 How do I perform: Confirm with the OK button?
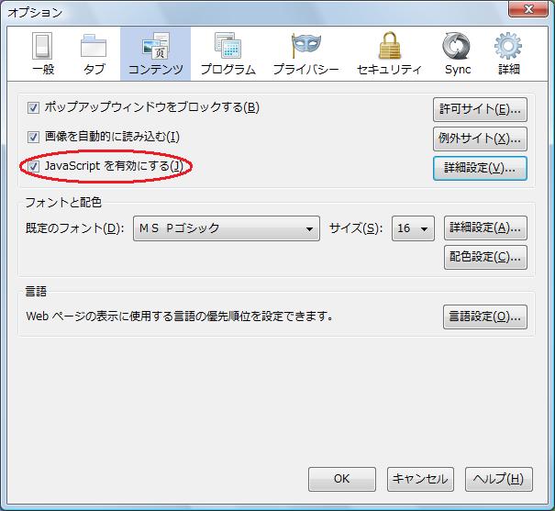(342, 479)
